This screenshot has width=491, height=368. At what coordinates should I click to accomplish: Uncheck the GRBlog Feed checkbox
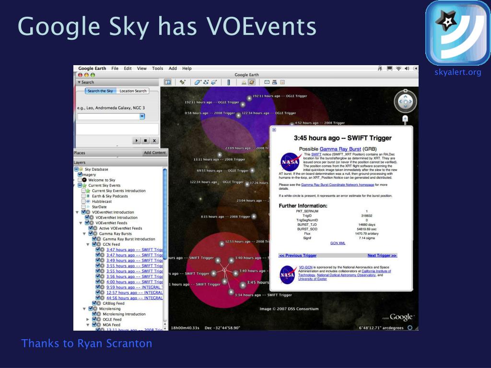coord(94,303)
